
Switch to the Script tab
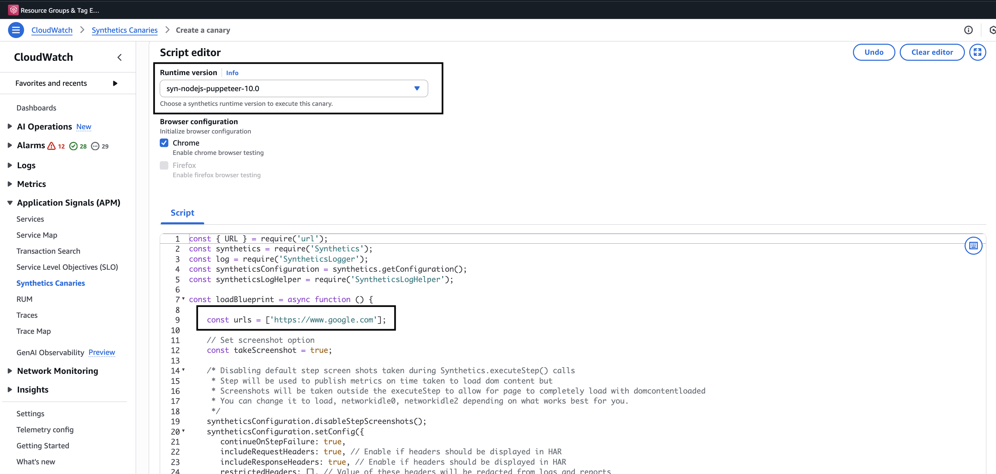182,213
